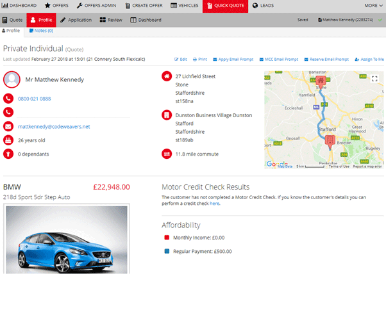Open the Application tab
Screen dimensions: 386x317
tap(76, 20)
